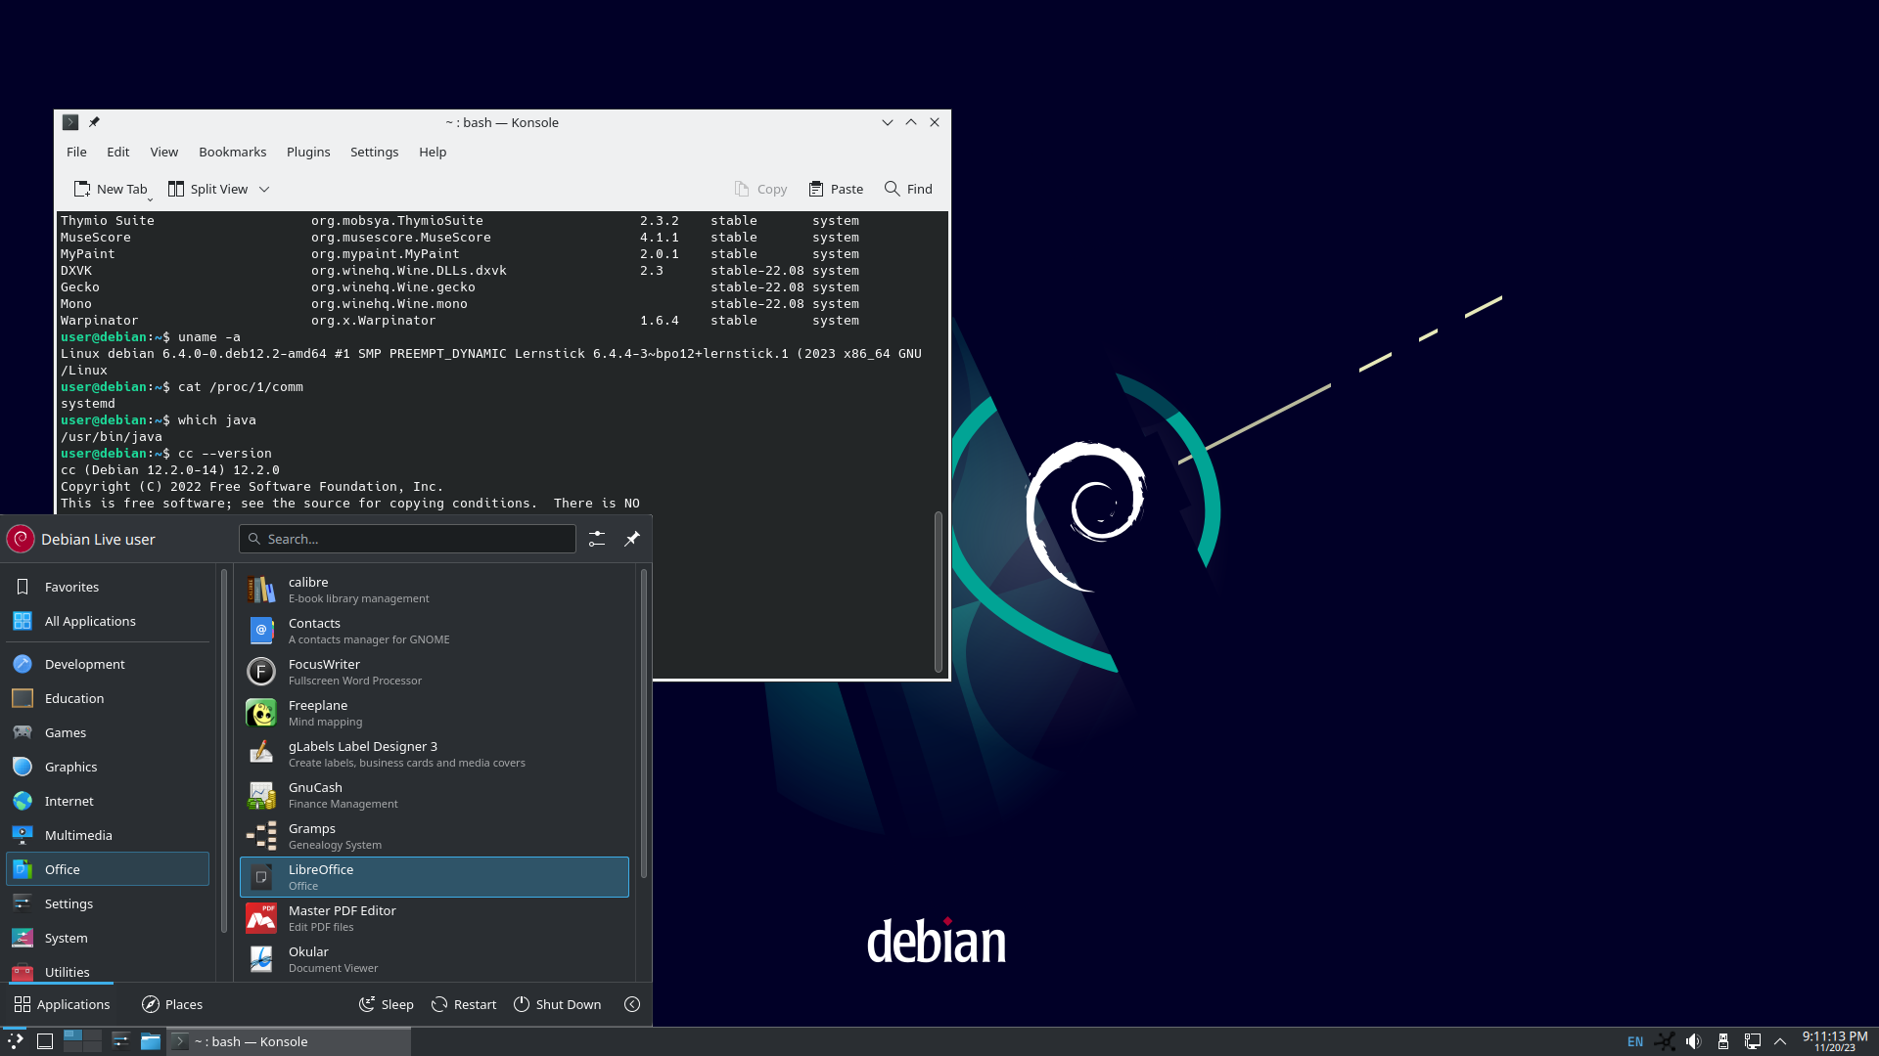Click the Restart button
The height and width of the screenshot is (1056, 1879).
[464, 1004]
